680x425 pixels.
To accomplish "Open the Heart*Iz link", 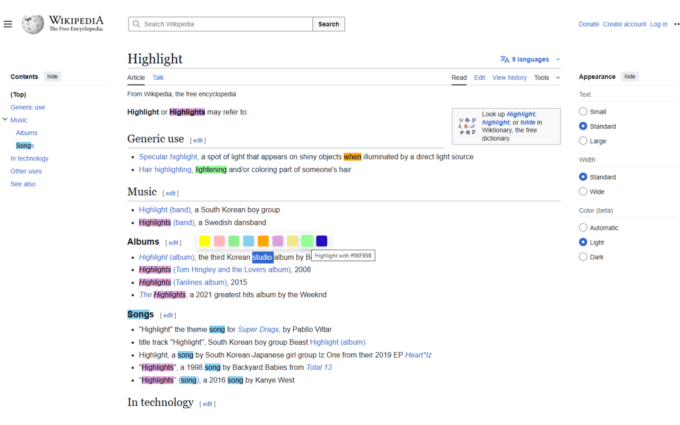I will point(418,355).
